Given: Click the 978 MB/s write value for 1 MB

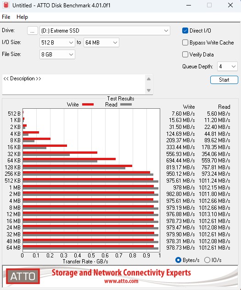Looking at the screenshot, I should (184, 188).
